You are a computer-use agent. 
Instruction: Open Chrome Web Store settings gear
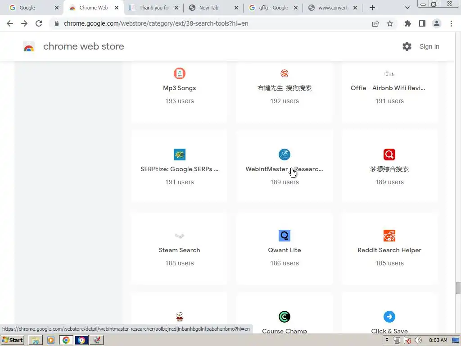click(407, 46)
